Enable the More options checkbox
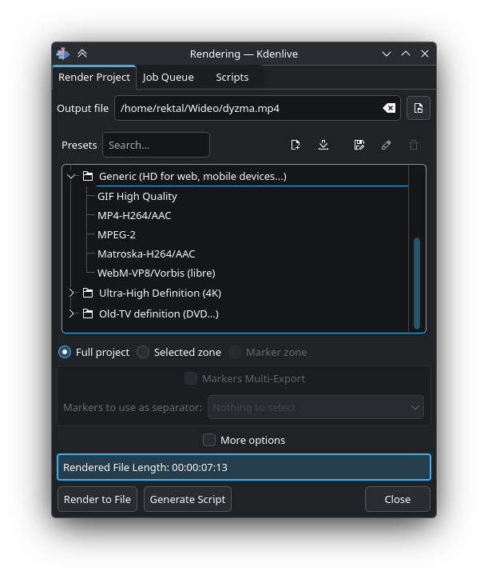This screenshot has height=579, width=488. point(209,440)
